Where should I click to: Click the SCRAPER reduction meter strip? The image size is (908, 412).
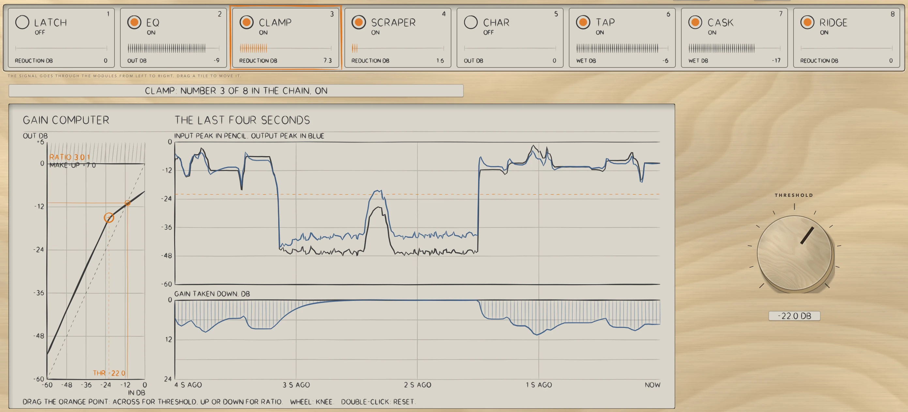point(398,48)
